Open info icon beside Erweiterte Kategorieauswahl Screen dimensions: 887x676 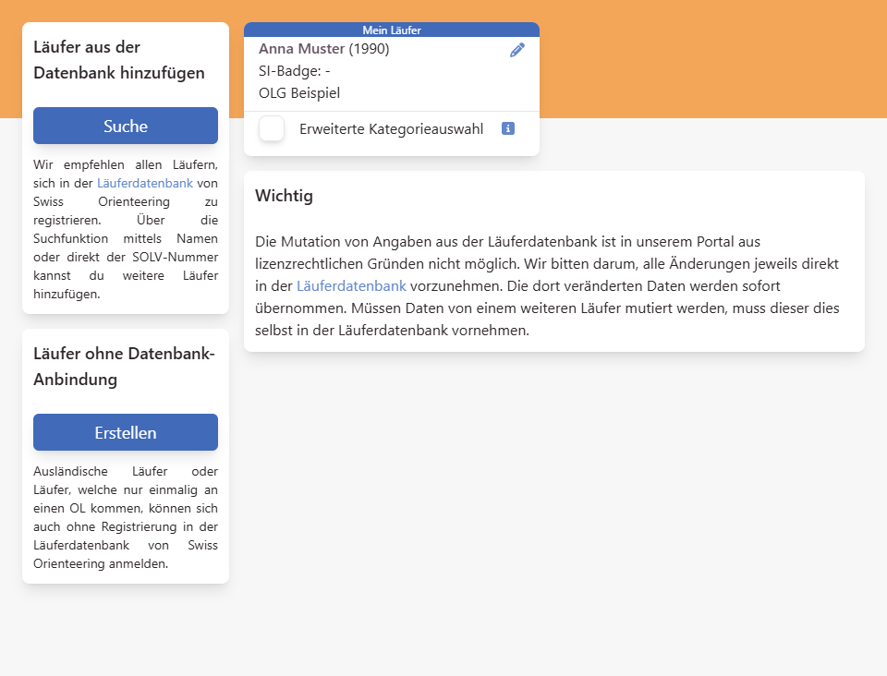click(508, 128)
